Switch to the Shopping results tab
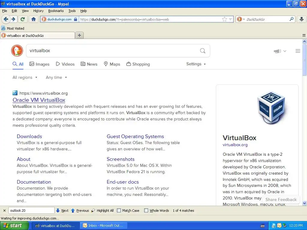The image size is (307, 230). pos(138,64)
